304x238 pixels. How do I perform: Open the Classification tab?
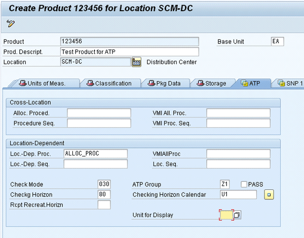click(x=109, y=84)
